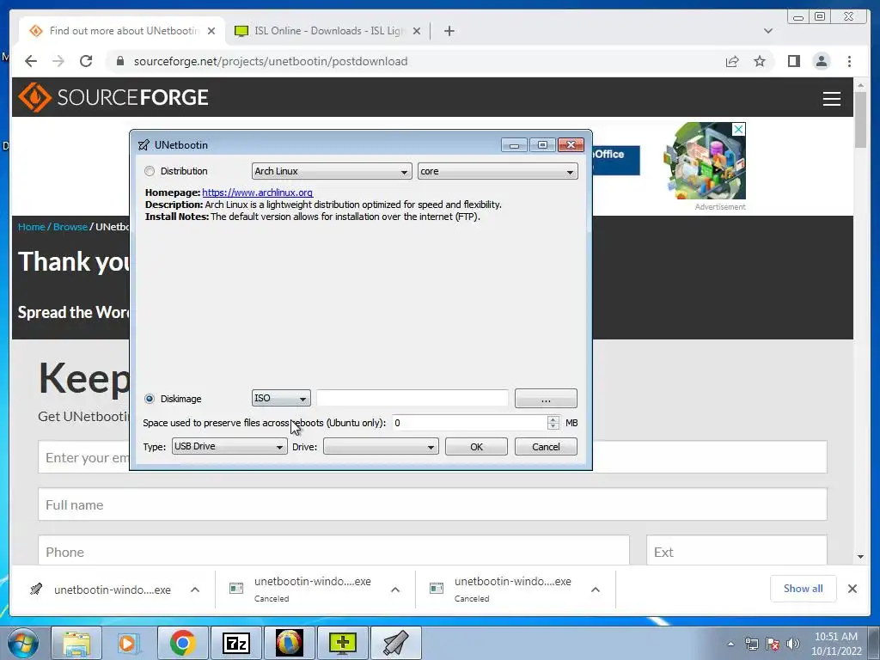Expand options for third canceled download
The image size is (880, 660).
click(x=596, y=590)
